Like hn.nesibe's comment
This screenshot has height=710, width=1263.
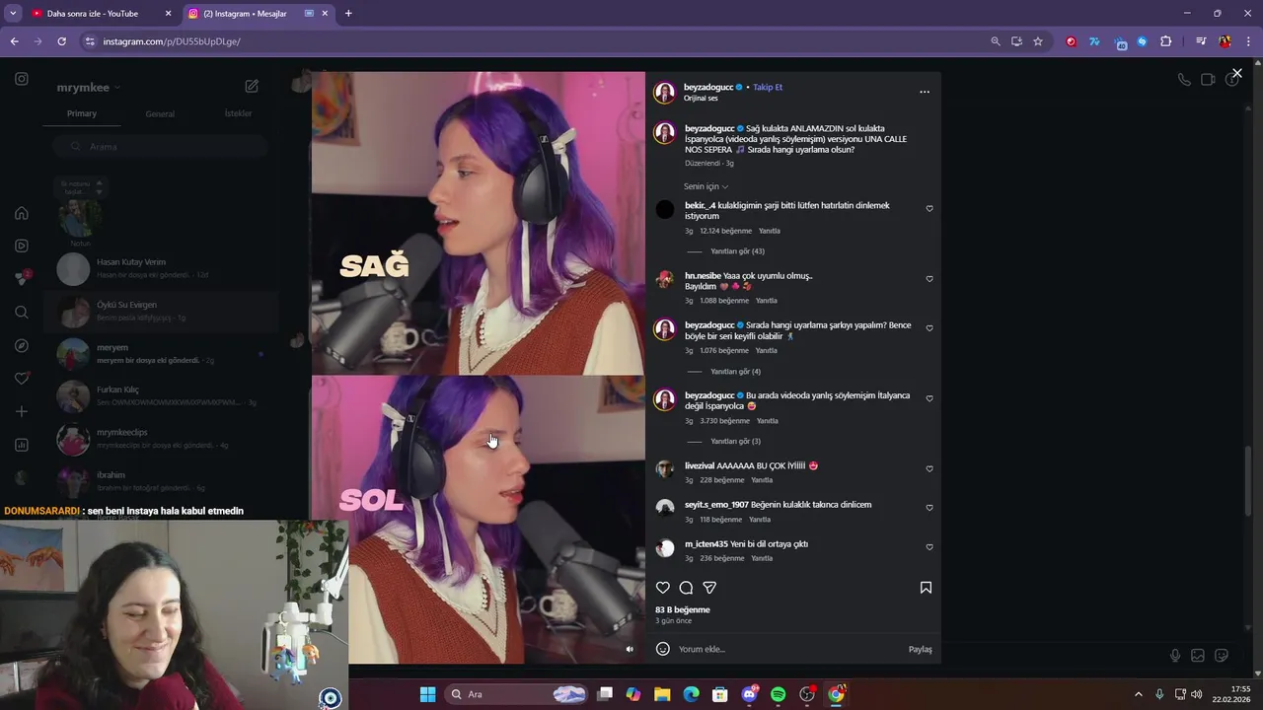(x=929, y=279)
